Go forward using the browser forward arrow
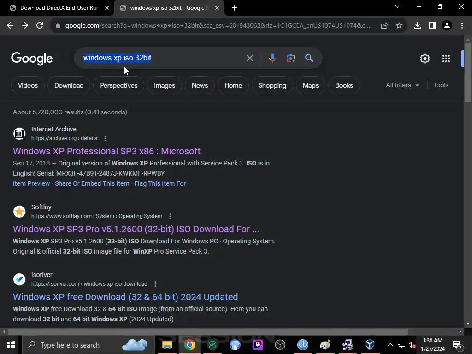472x354 pixels. [25, 25]
